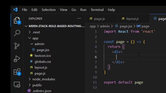Click line number 11 in the gutter
This screenshot has height=93, width=166.
pos(95,82)
